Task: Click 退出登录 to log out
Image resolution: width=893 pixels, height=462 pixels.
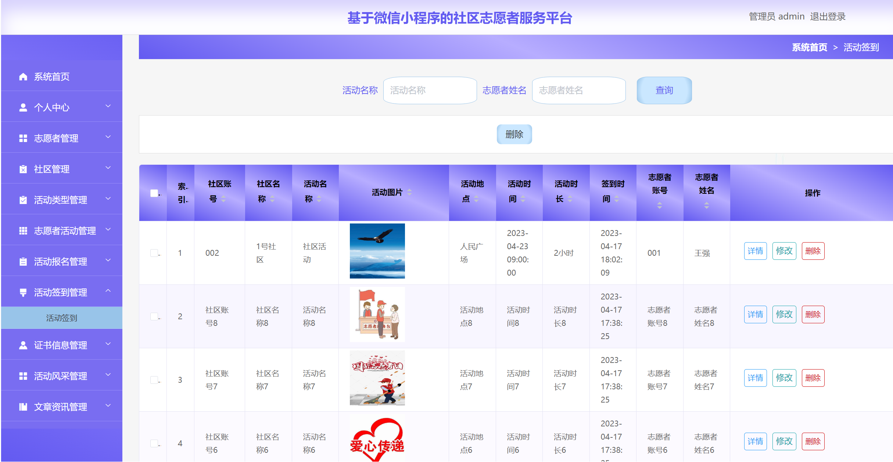Action: pyautogui.click(x=827, y=16)
